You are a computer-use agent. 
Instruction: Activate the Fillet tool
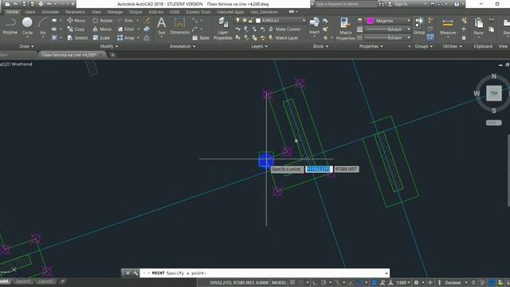(126, 29)
